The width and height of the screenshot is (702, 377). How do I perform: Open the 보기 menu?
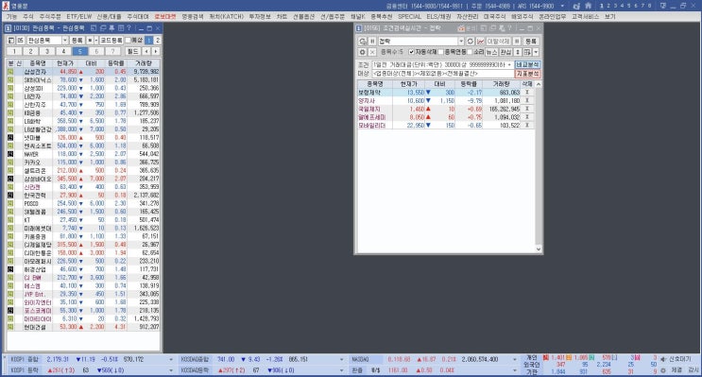609,17
